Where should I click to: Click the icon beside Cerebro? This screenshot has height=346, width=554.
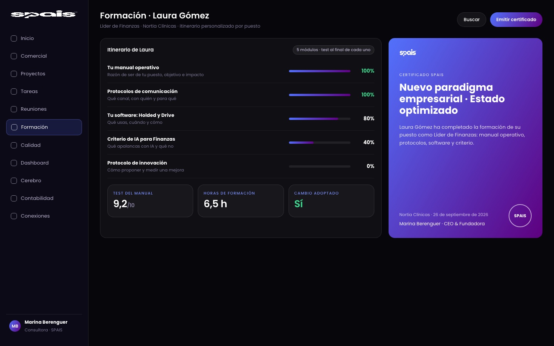[14, 181]
